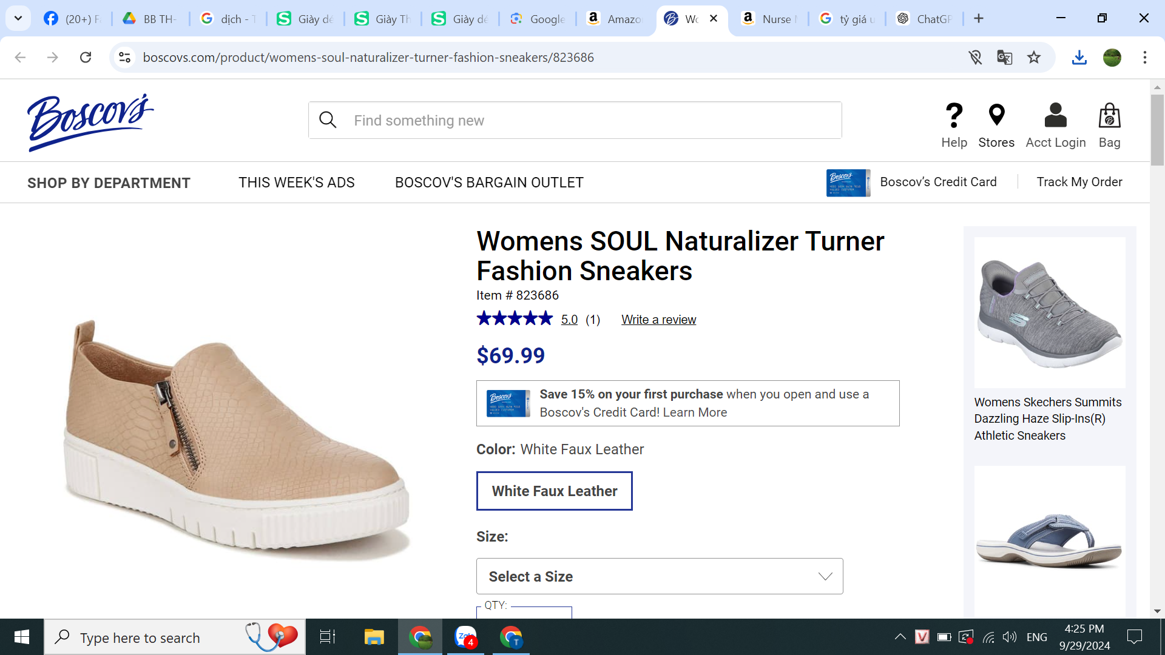
Task: Click the search magnifier icon
Action: point(328,120)
